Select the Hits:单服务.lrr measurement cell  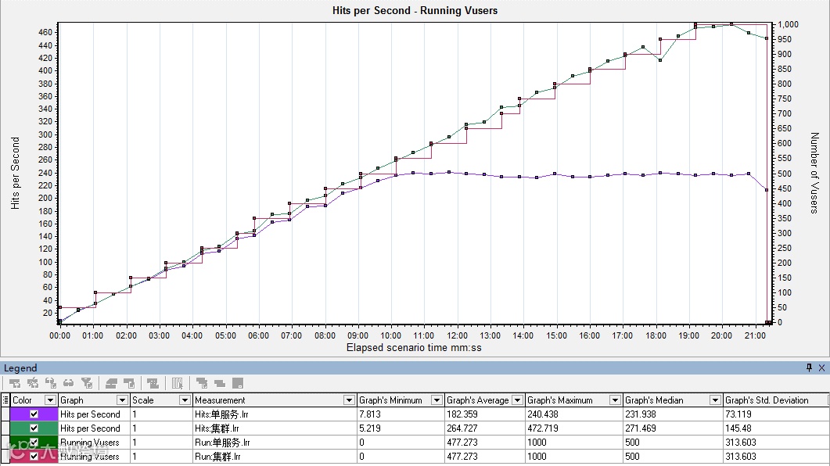(x=275, y=414)
